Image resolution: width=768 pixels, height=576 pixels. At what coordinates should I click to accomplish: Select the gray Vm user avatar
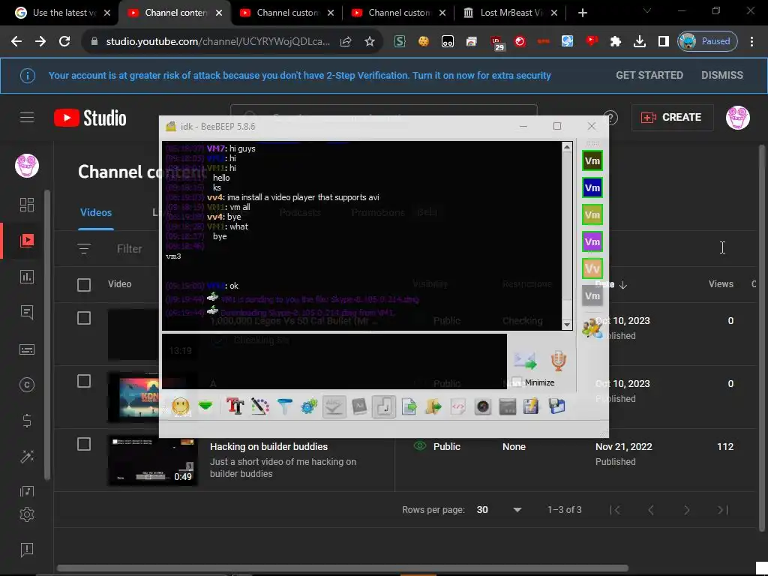[592, 295]
